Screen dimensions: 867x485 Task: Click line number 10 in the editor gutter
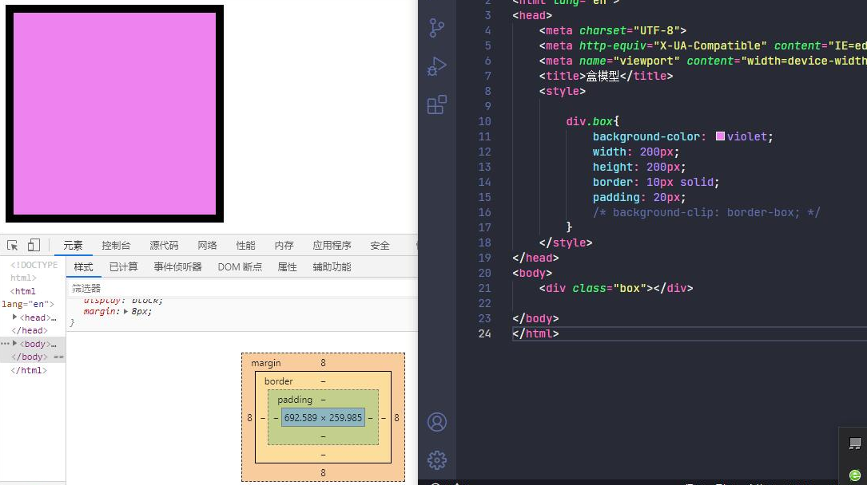(484, 121)
